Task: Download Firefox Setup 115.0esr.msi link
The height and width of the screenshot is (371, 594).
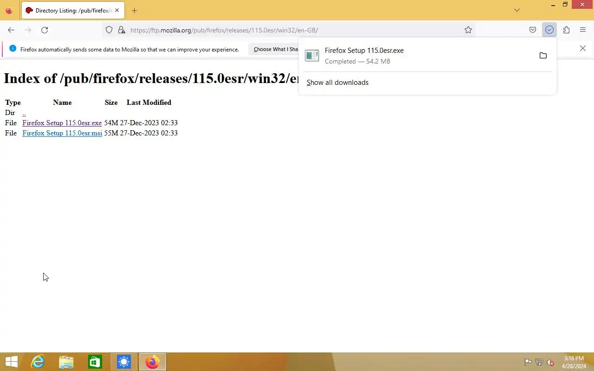Action: (62, 133)
